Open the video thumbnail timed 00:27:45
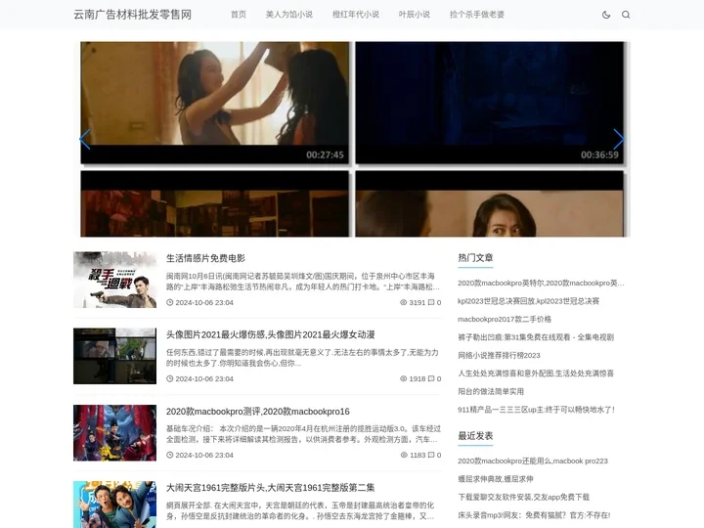The width and height of the screenshot is (704, 528). 214,103
